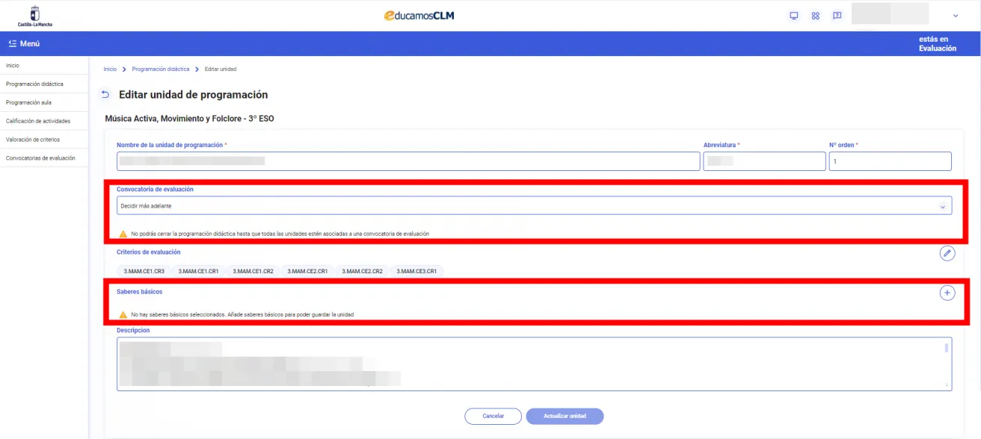Click the EducamosCLM logo

click(x=419, y=15)
